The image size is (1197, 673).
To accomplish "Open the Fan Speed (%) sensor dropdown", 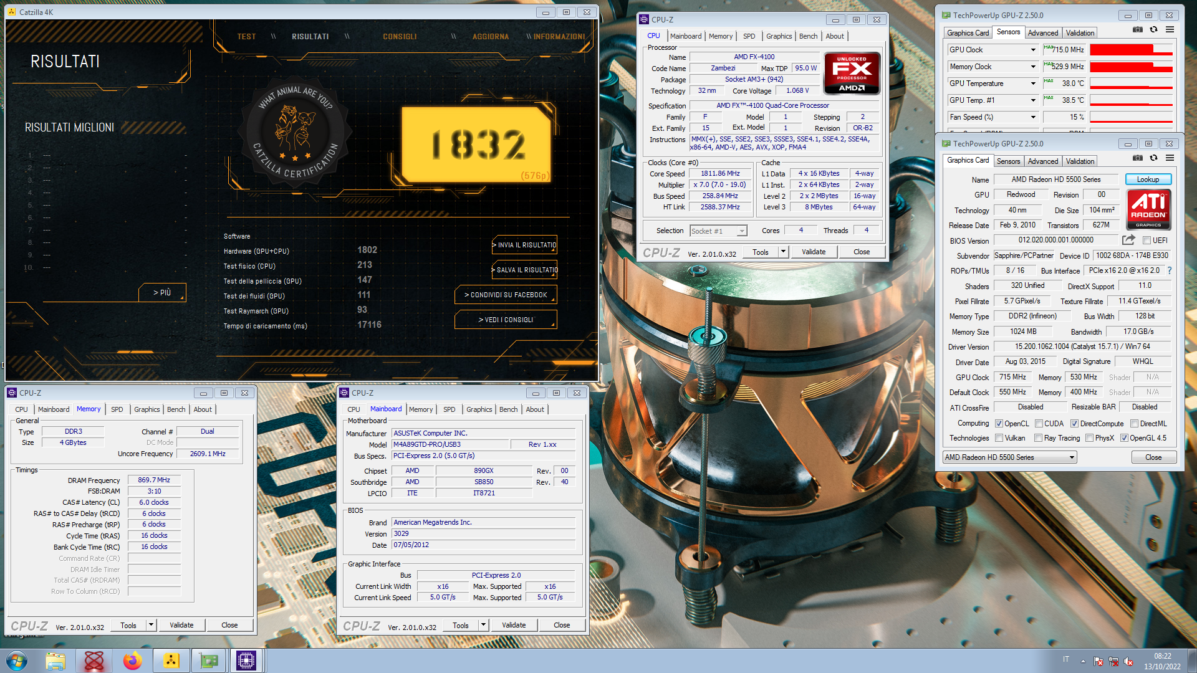I will tap(1033, 117).
